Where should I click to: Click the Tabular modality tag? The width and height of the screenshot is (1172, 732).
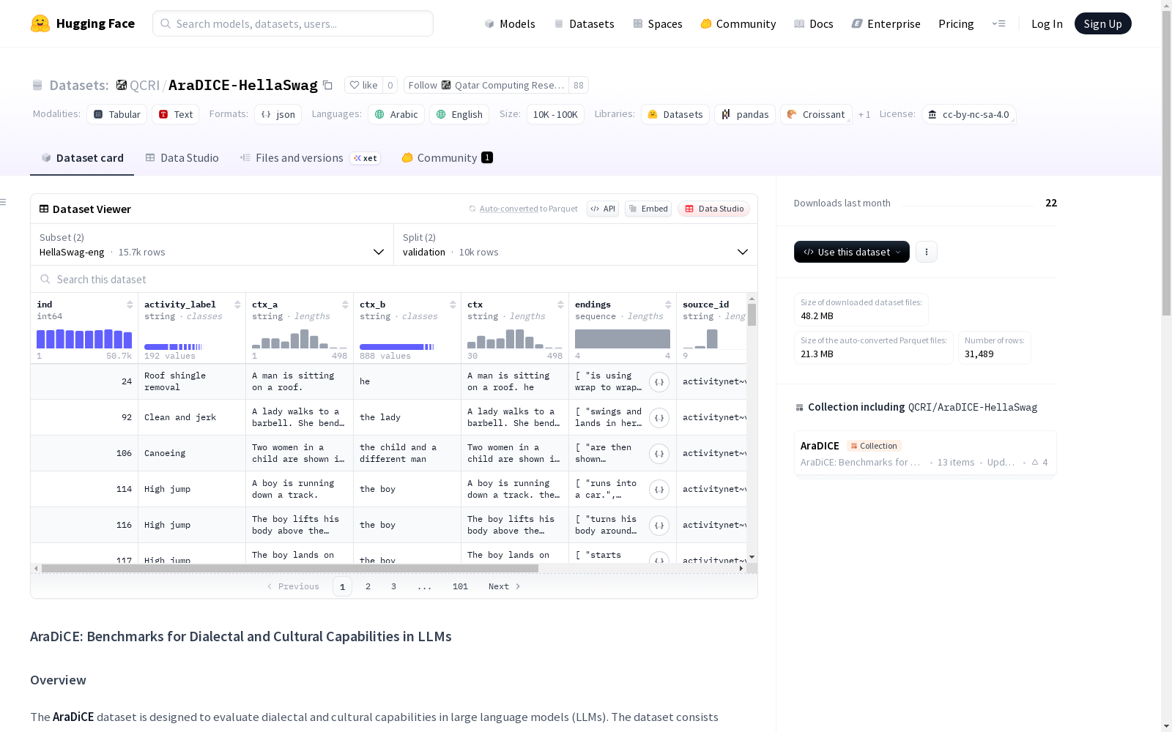(117, 114)
